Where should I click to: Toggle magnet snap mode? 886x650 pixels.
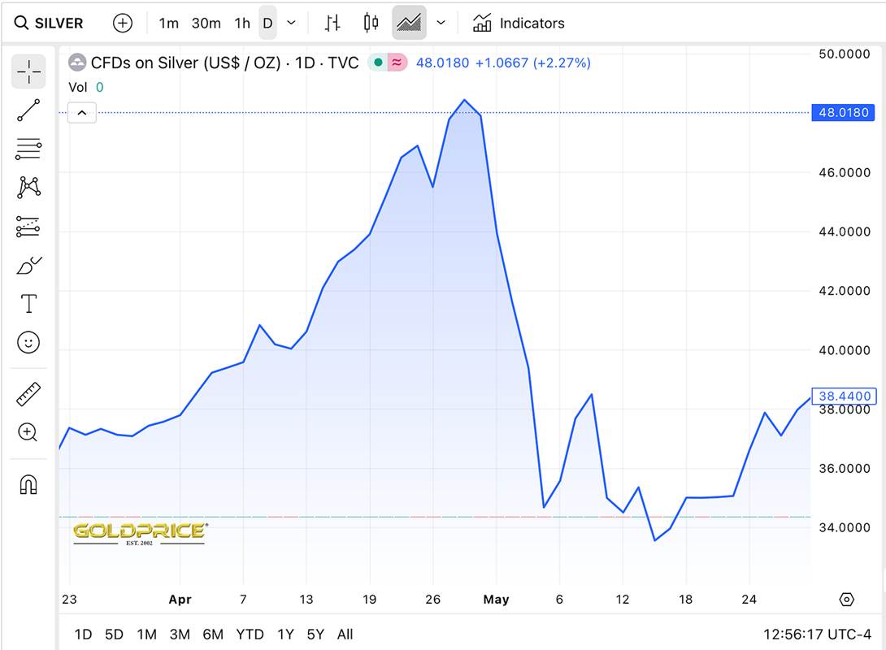click(28, 485)
